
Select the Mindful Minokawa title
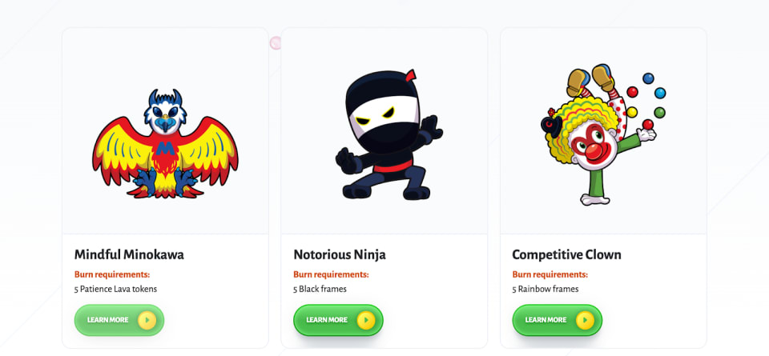pyautogui.click(x=129, y=254)
